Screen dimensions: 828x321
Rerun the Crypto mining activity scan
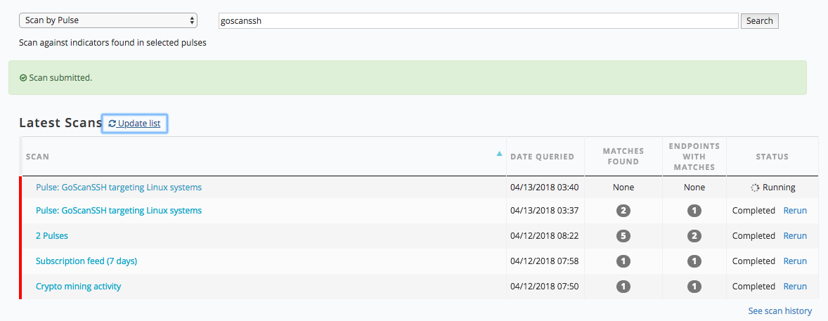click(795, 287)
